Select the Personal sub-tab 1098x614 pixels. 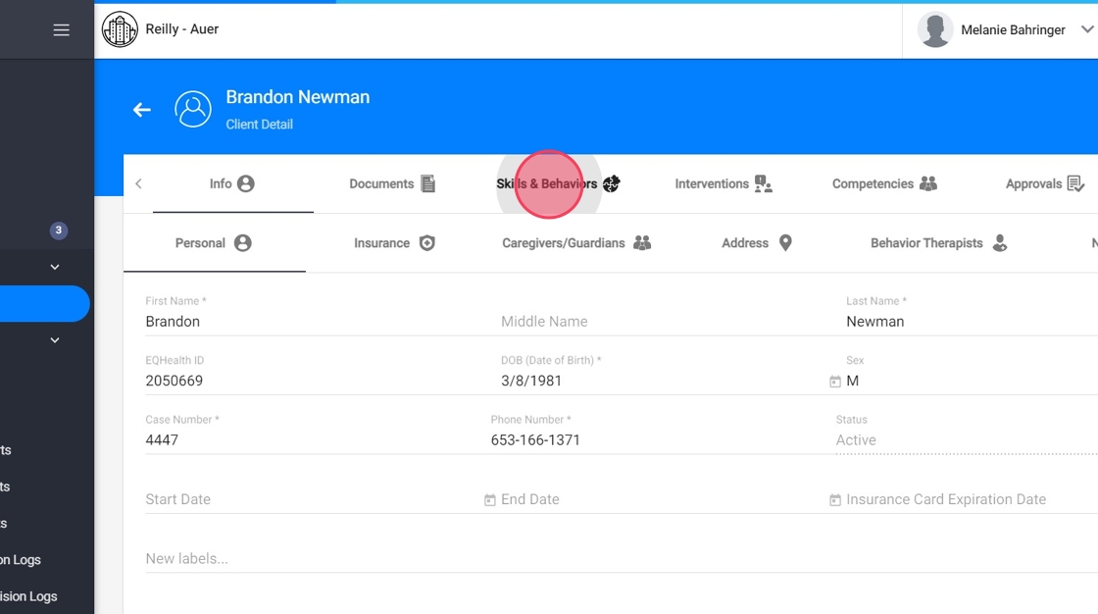(x=215, y=243)
